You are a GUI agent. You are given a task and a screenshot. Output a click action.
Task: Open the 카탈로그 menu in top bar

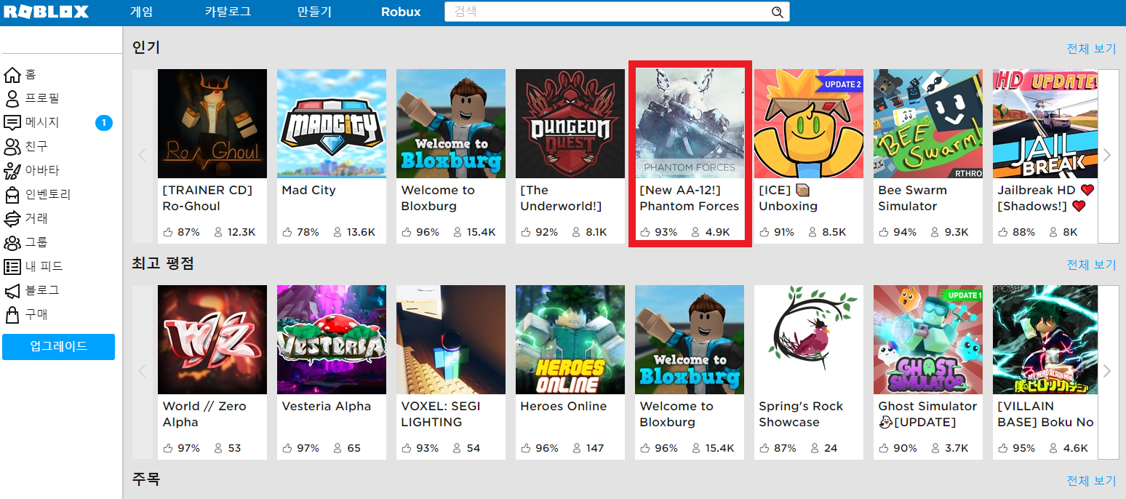tap(228, 12)
